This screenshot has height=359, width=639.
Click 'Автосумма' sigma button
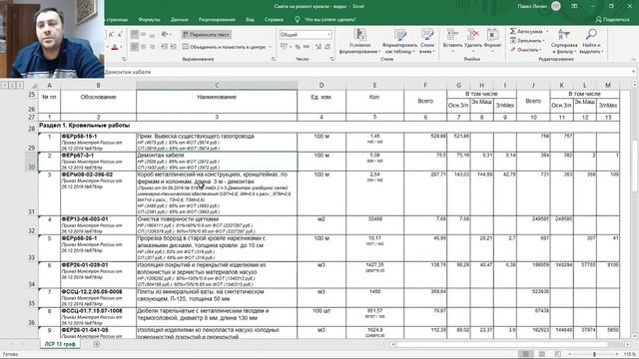click(526, 31)
